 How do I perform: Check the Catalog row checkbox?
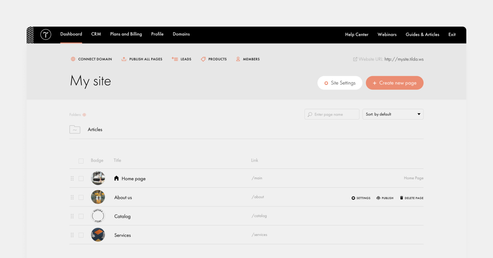click(81, 216)
